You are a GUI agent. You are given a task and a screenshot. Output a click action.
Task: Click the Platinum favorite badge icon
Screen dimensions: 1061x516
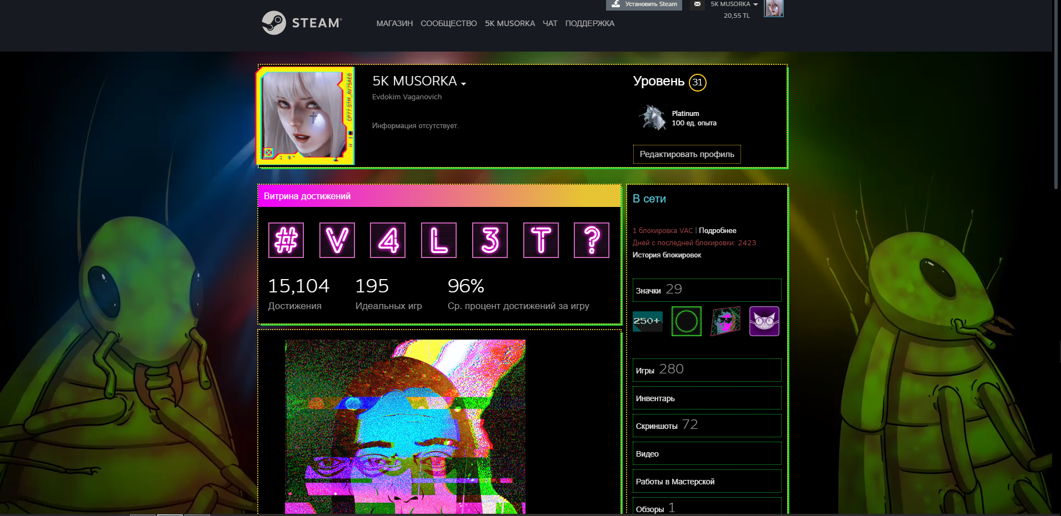[652, 118]
